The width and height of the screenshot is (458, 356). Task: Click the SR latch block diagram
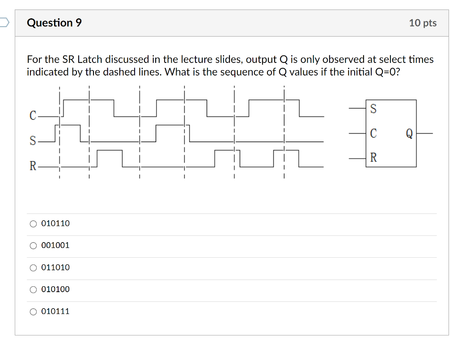[x=391, y=133]
